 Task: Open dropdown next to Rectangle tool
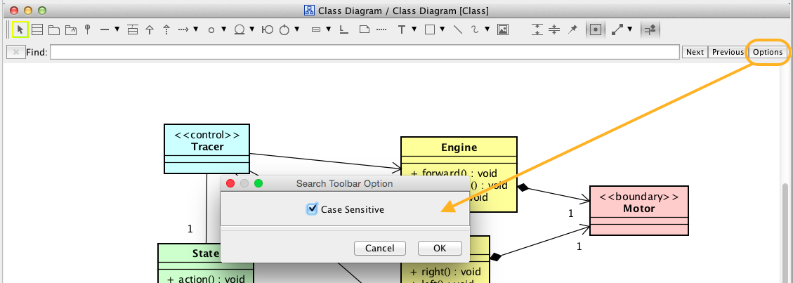pyautogui.click(x=441, y=29)
